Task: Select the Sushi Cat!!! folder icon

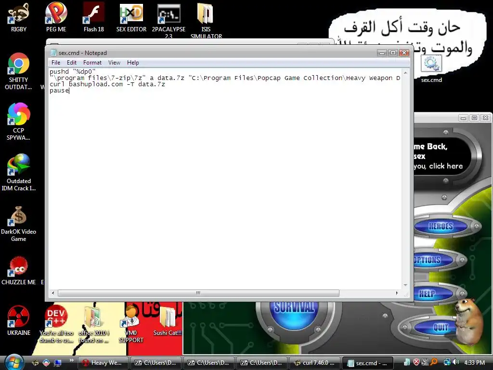Action: pyautogui.click(x=168, y=321)
